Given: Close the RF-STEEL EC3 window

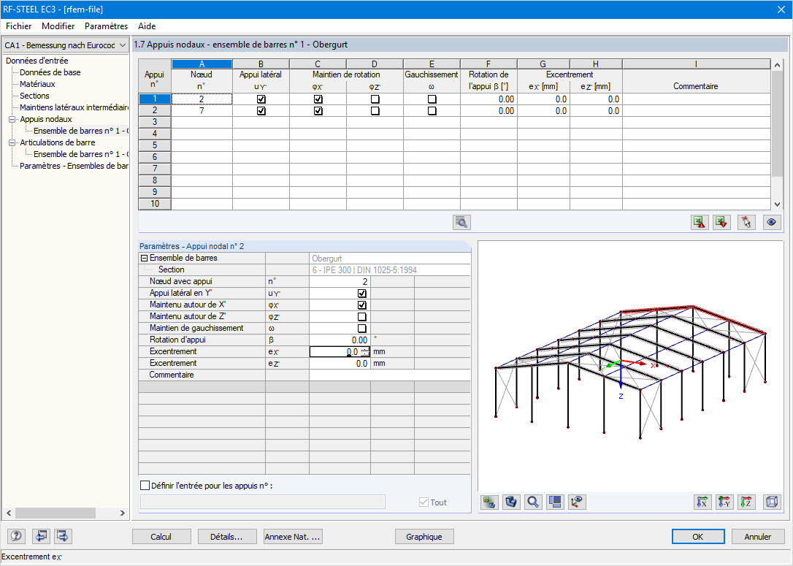Looking at the screenshot, I should [781, 9].
